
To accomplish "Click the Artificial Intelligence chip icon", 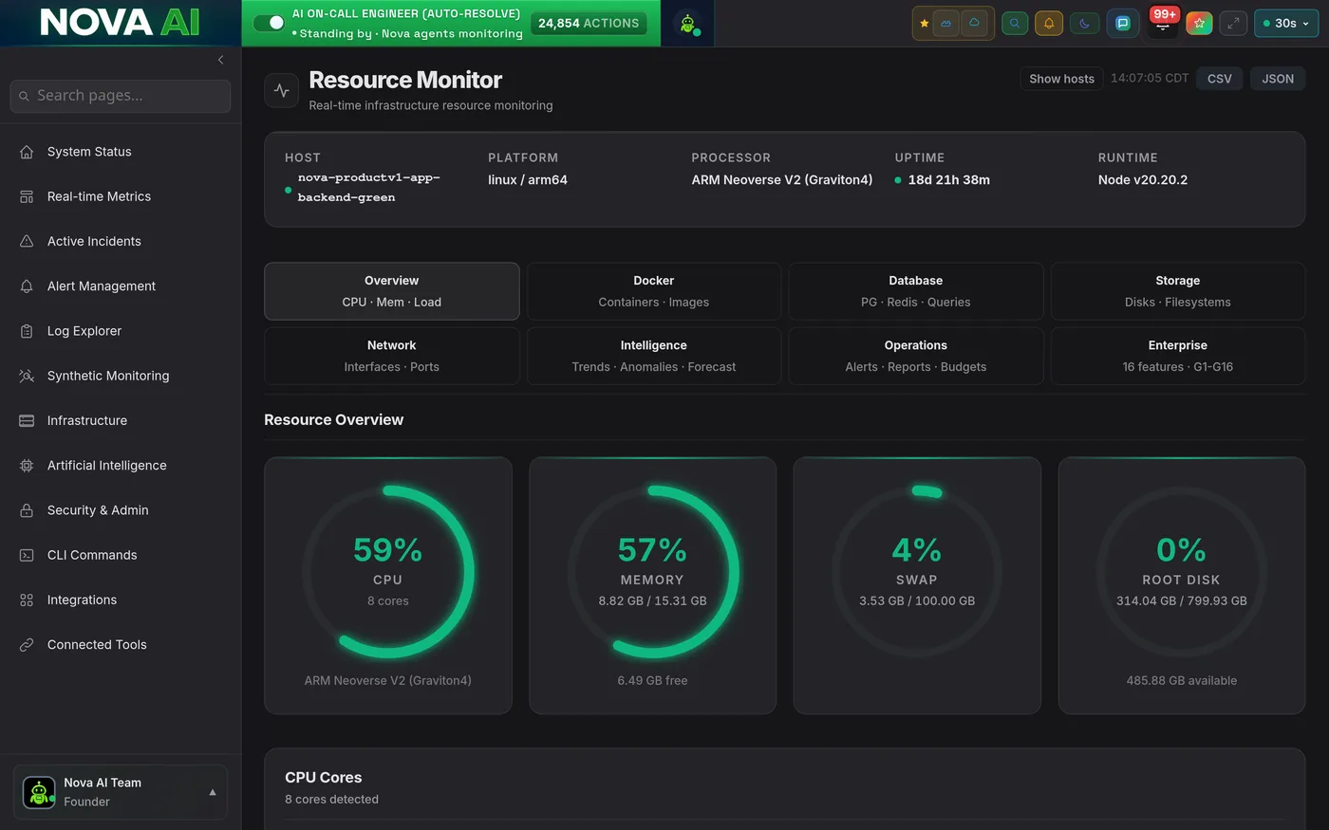I will pos(27,466).
